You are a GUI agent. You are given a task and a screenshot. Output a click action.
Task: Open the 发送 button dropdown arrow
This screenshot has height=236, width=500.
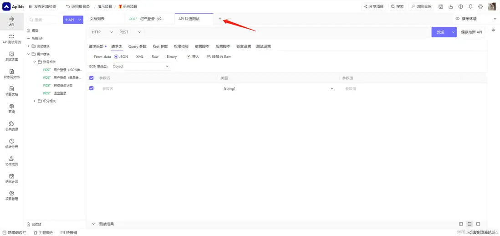tap(453, 32)
